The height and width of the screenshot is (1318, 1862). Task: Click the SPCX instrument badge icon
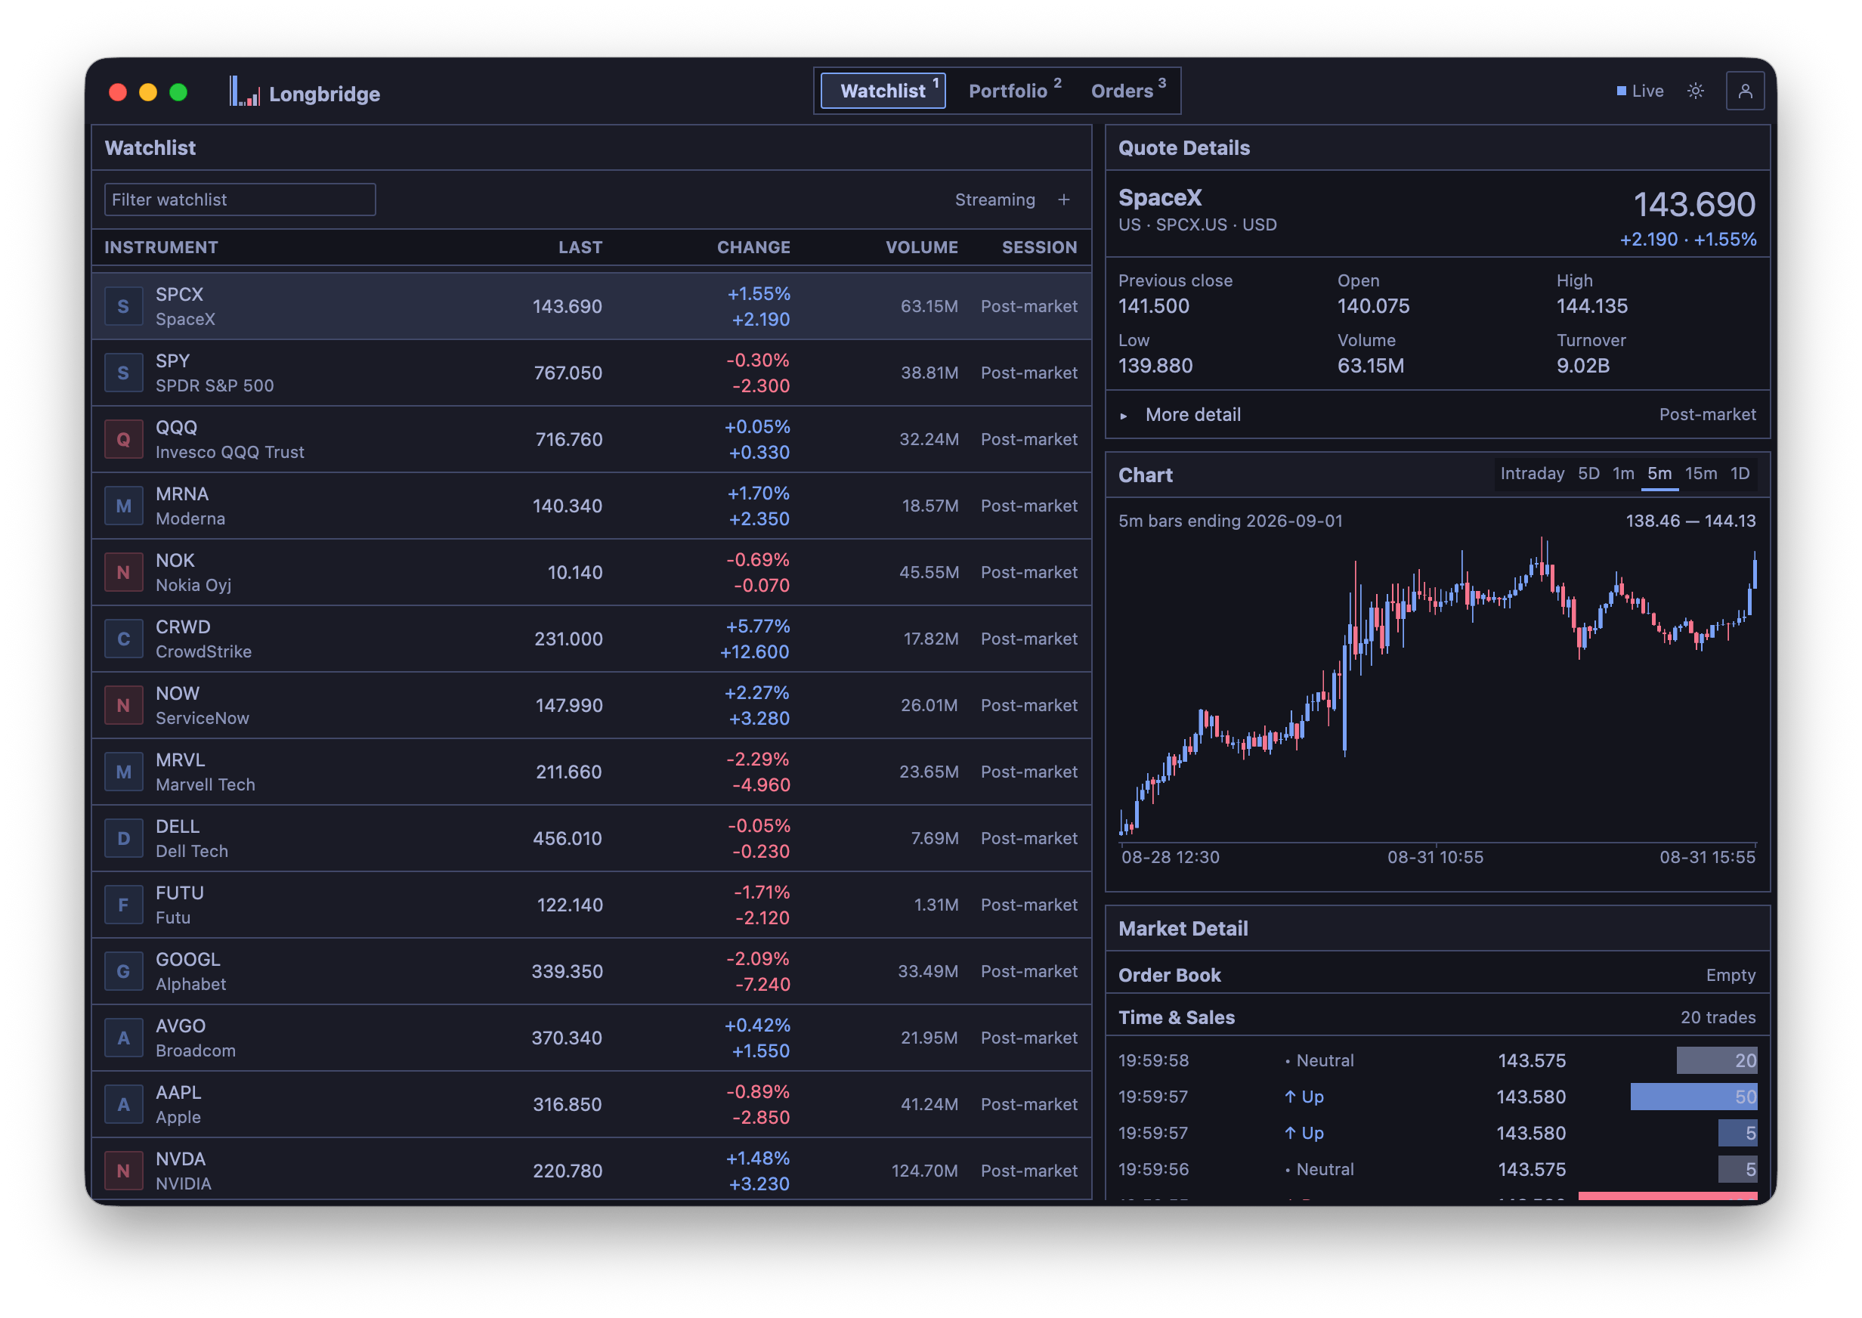pos(123,306)
